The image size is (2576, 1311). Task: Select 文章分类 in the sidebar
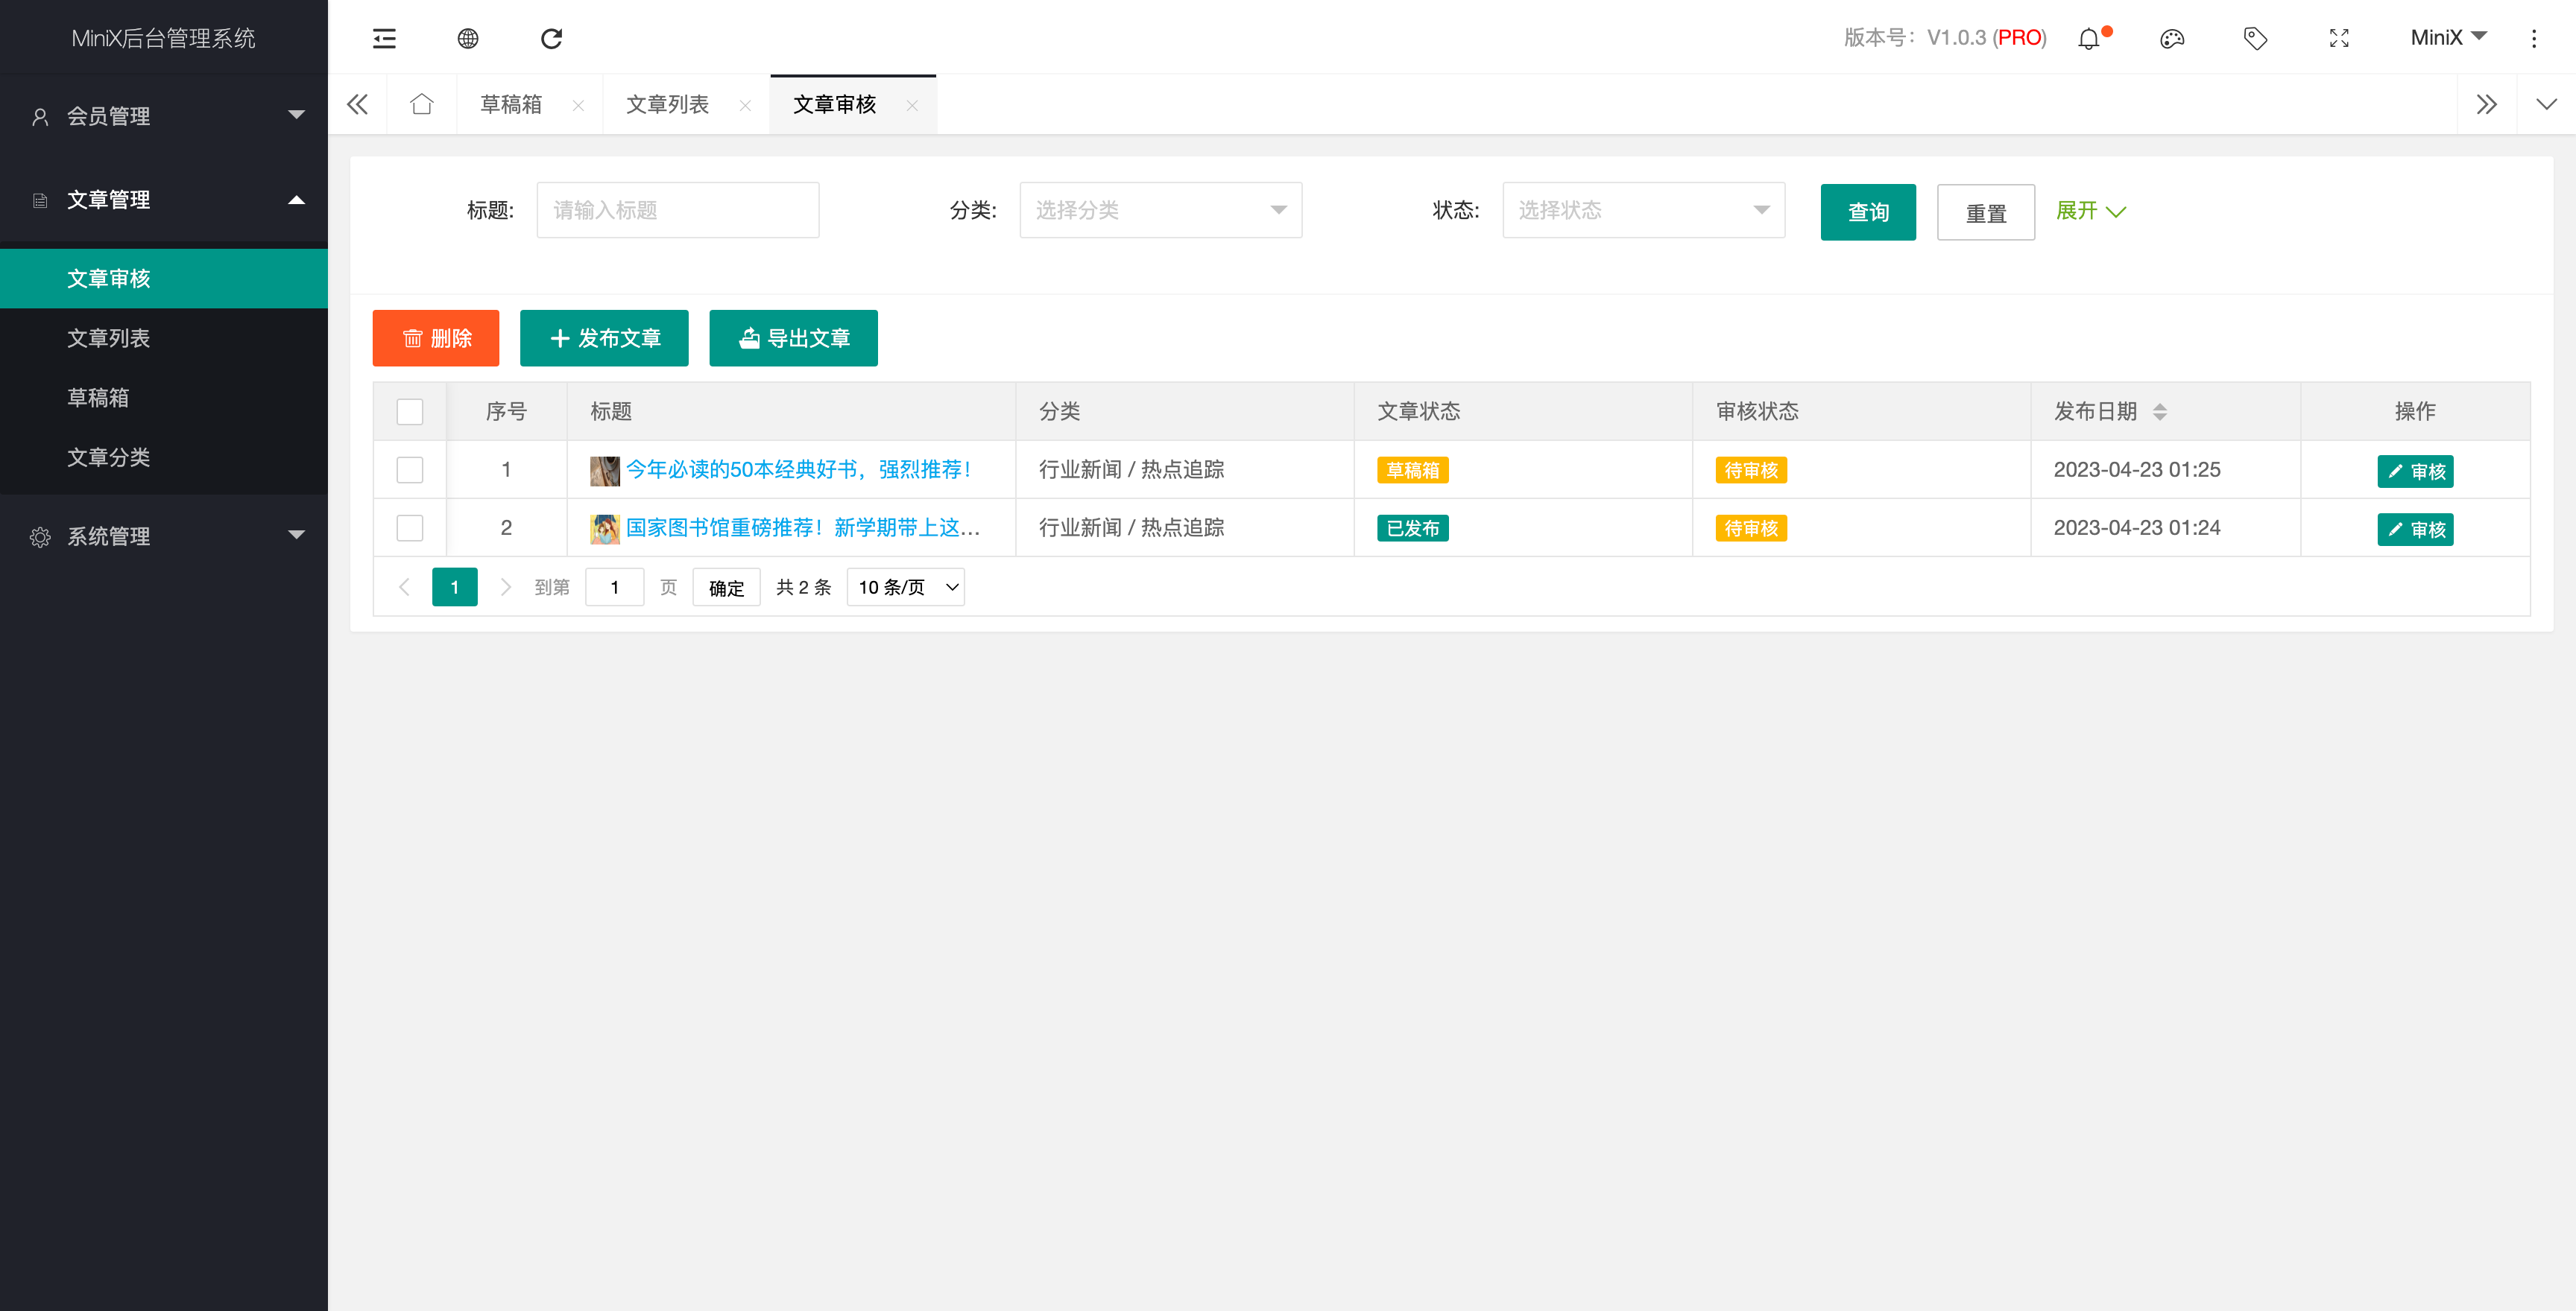(x=109, y=457)
